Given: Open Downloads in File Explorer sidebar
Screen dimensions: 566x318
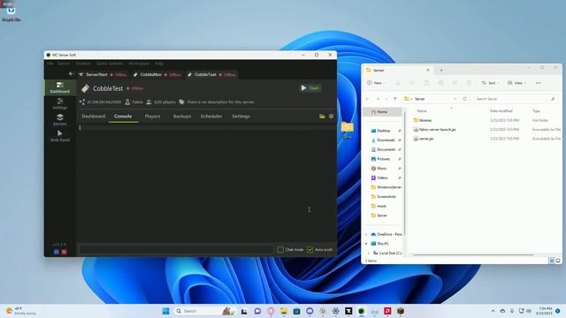Looking at the screenshot, I should coord(386,140).
